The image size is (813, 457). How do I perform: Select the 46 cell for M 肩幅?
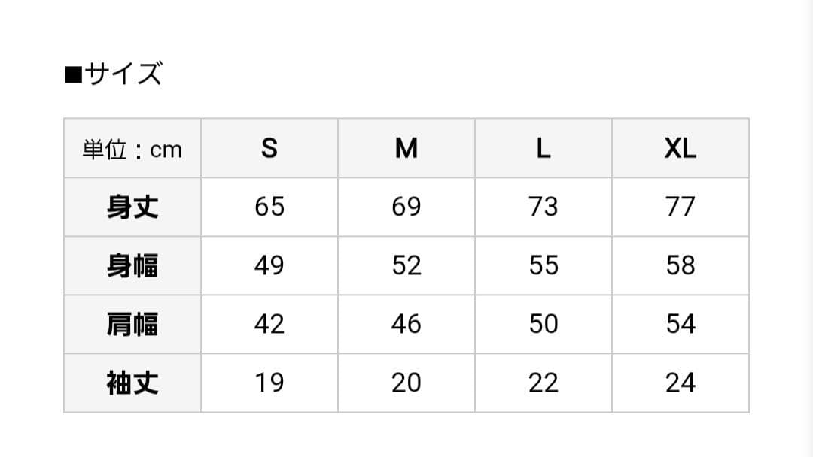coord(406,324)
